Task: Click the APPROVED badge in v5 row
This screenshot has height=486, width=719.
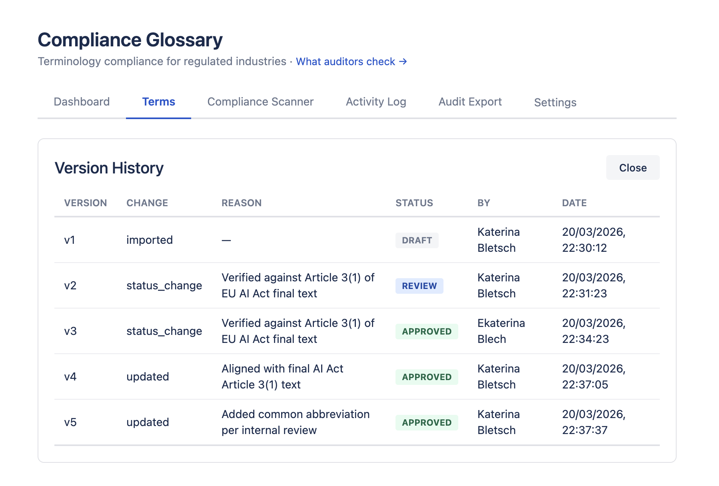Action: point(426,423)
